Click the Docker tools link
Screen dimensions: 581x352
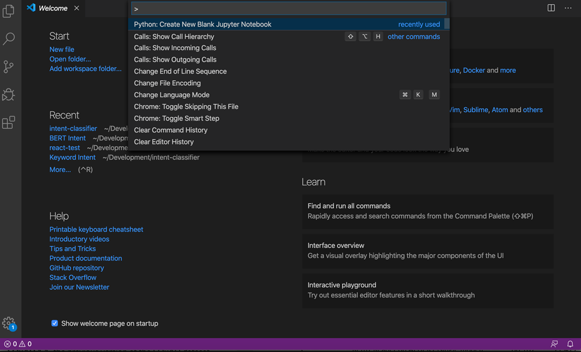click(474, 70)
